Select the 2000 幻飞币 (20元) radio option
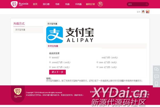160x108 pixels. tap(50, 67)
